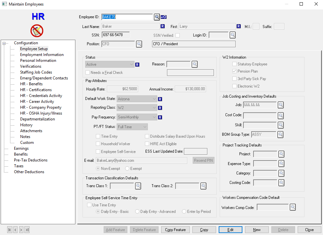Open the Trans Class 1 lookup icon

(138, 186)
